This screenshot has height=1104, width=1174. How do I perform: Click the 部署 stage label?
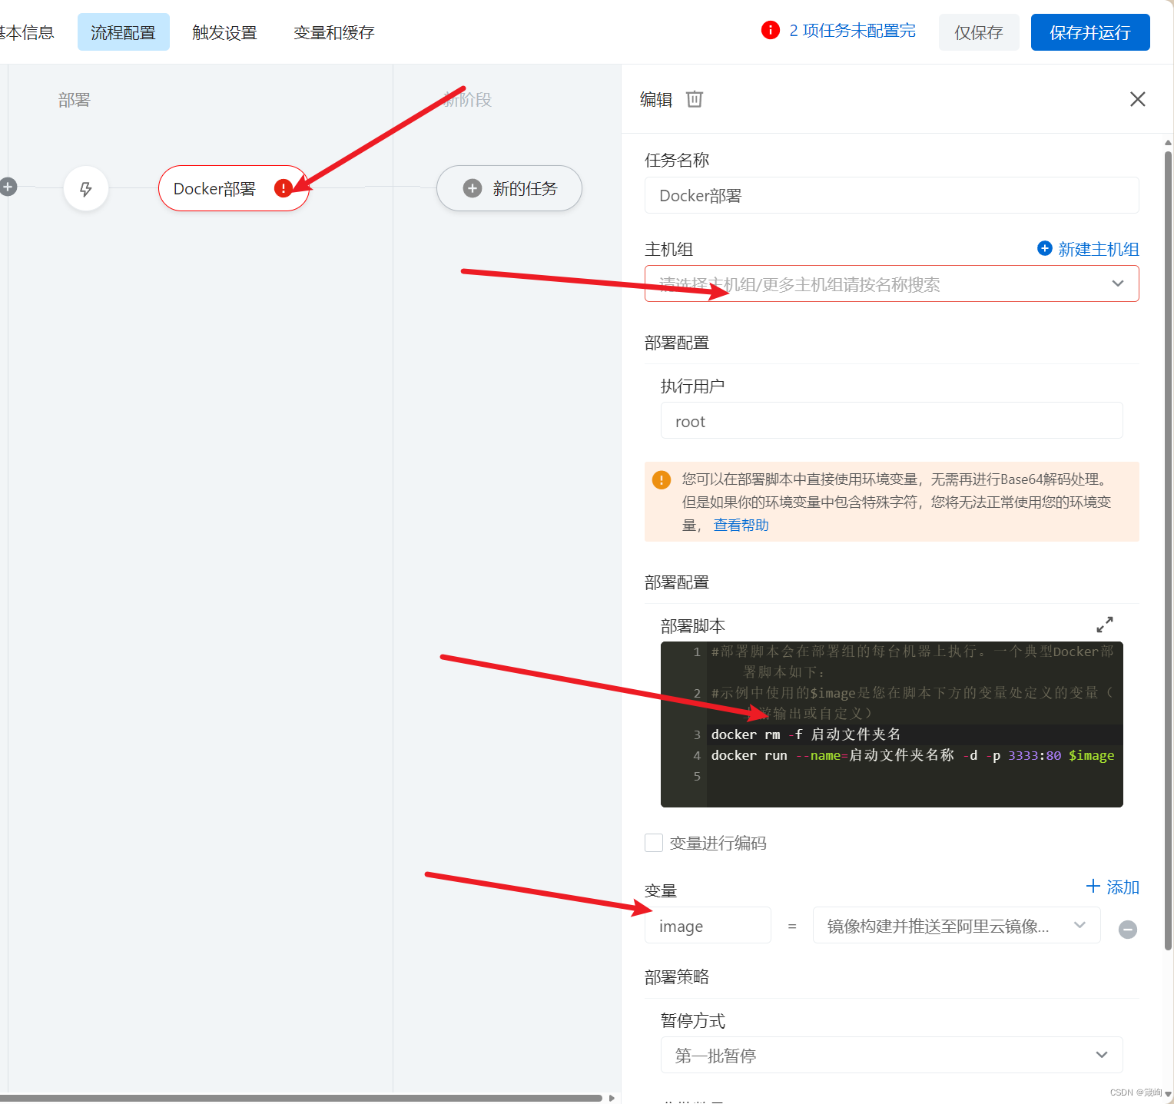[75, 100]
